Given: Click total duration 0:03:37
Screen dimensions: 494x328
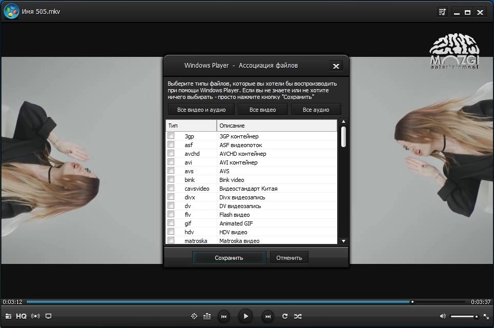Looking at the screenshot, I should [x=481, y=302].
